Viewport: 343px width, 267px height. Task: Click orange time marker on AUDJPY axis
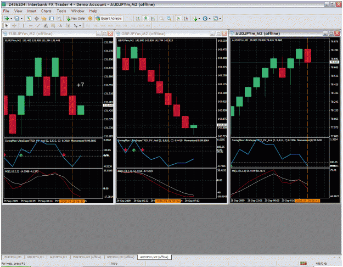click(x=307, y=201)
